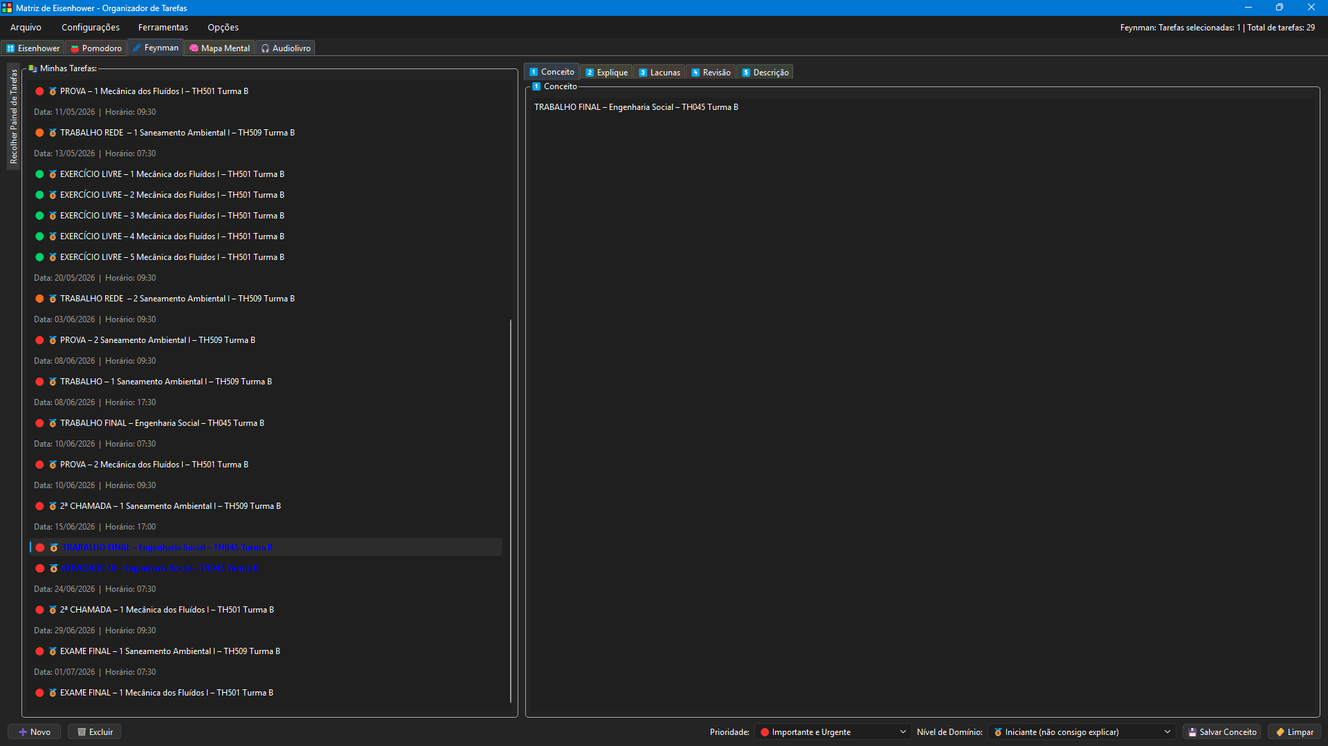Screen dimensions: 1328x746
Task: Click medal icon of EXAME FINAL – 1 Mecânica
Action: [x=53, y=693]
